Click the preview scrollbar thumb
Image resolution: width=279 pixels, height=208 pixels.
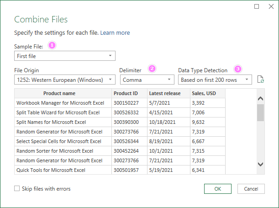click(260, 113)
